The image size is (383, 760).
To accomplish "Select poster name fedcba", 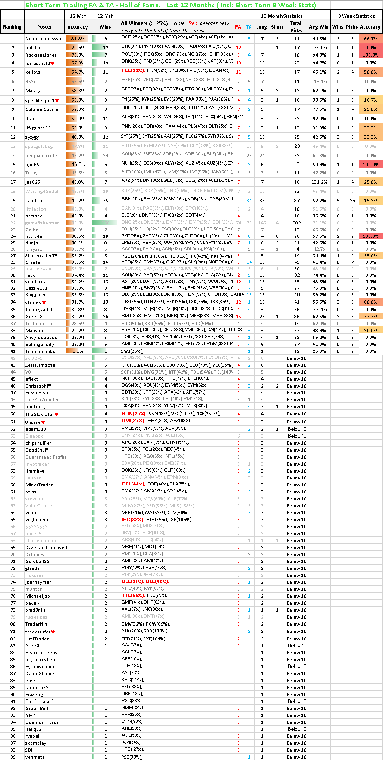I will point(33,47).
